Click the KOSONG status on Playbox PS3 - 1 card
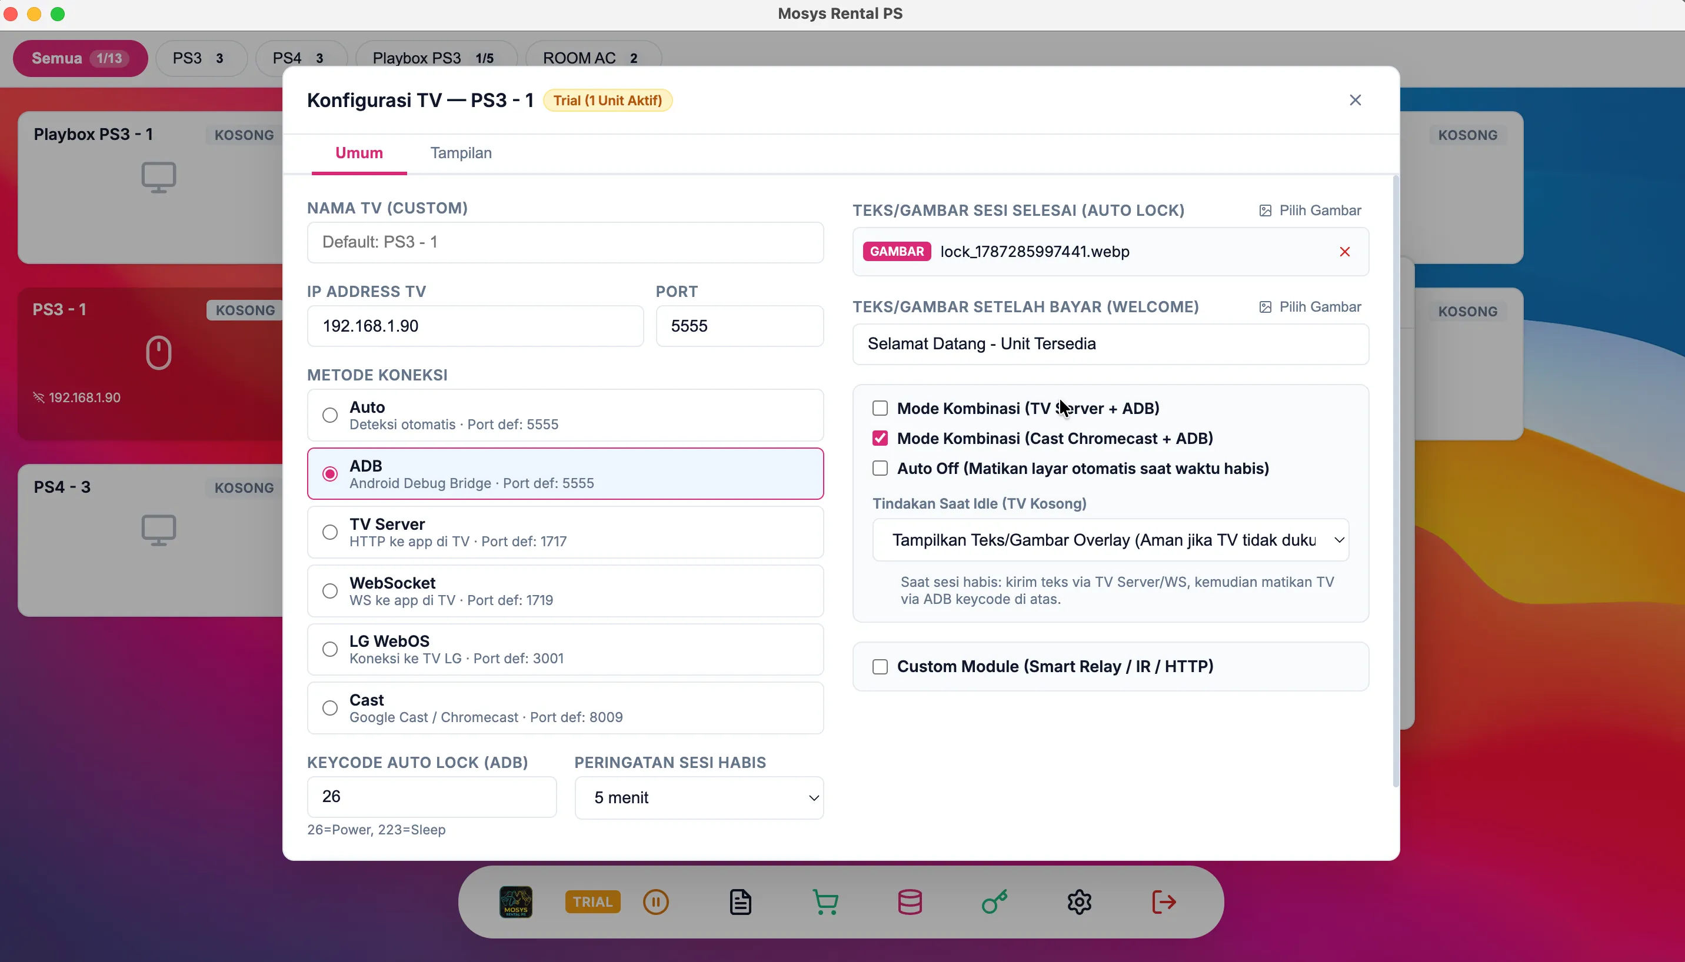This screenshot has height=962, width=1685. pyautogui.click(x=244, y=135)
